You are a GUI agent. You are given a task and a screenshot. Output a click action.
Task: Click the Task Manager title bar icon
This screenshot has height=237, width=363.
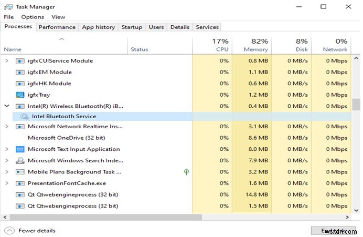(x=8, y=7)
